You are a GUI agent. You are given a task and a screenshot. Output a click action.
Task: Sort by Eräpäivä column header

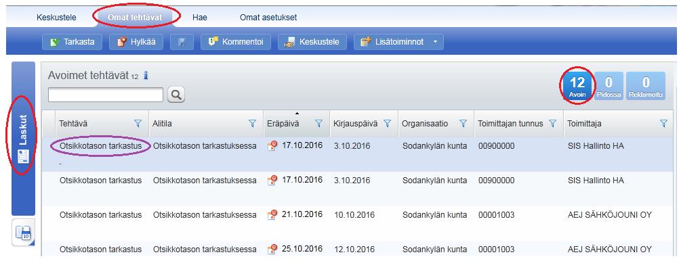pos(283,124)
